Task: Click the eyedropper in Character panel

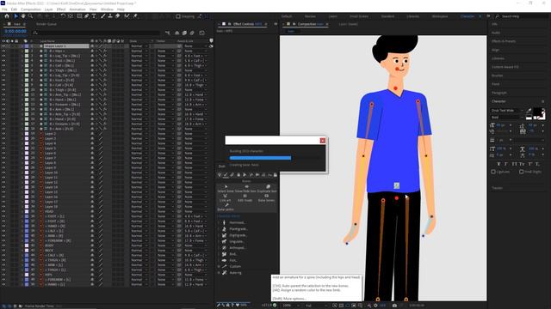Action: pos(529,111)
